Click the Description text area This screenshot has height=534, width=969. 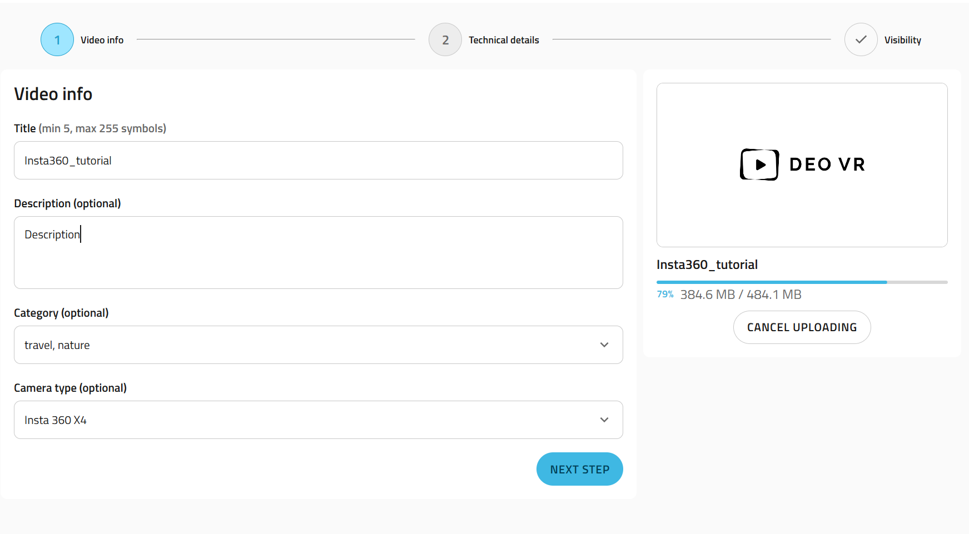(319, 253)
